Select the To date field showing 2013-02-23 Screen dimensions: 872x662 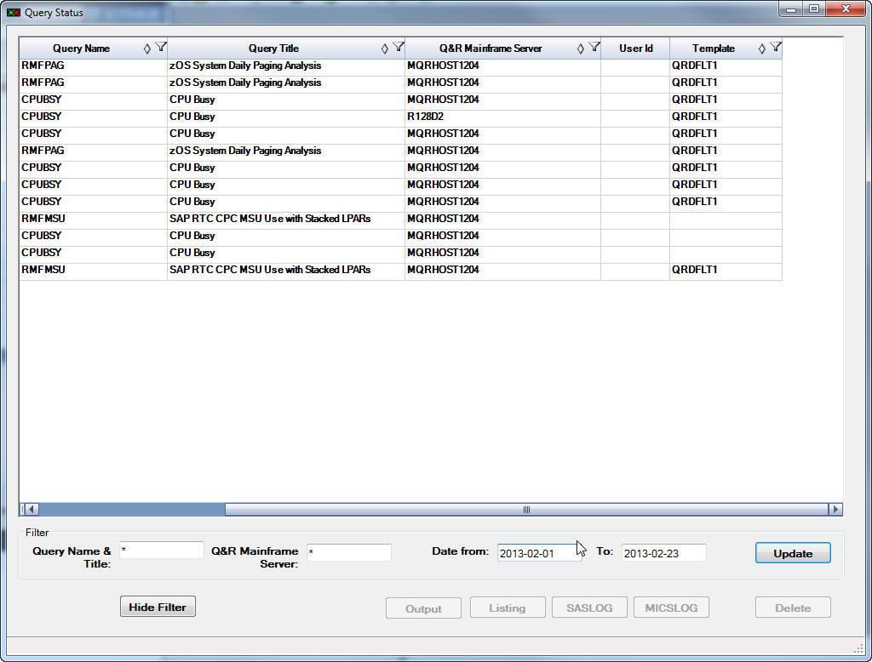[x=664, y=553]
